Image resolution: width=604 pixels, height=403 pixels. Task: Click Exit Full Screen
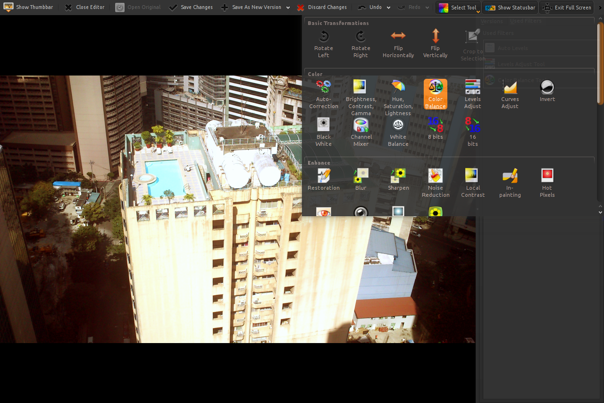(x=566, y=8)
